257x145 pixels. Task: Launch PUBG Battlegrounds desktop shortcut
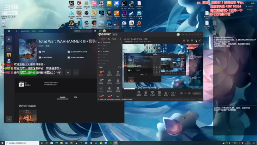coord(131,3)
